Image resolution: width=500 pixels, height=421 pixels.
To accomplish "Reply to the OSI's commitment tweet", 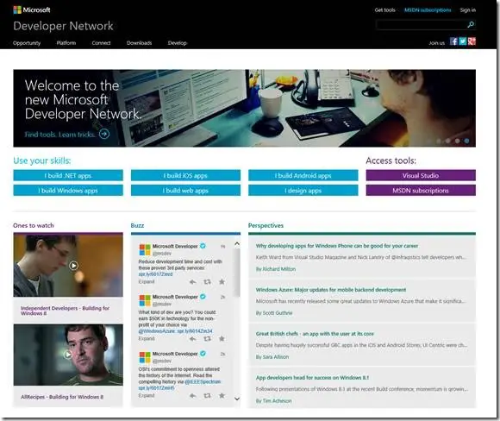I will [192, 396].
